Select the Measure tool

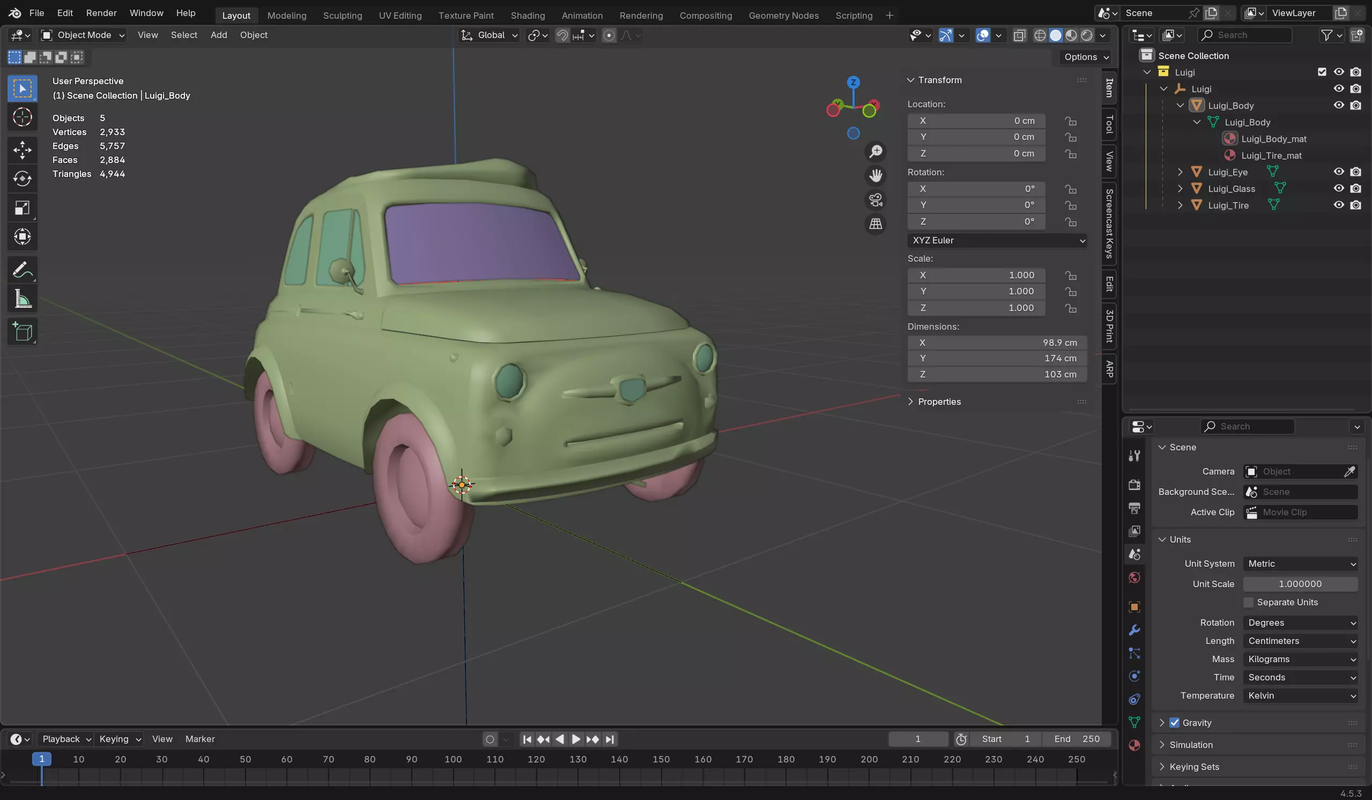click(x=23, y=299)
